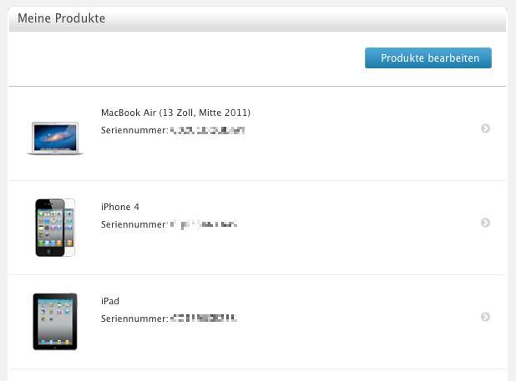Click the Produkte bearbeiten button
This screenshot has height=381, width=516.
tap(428, 58)
